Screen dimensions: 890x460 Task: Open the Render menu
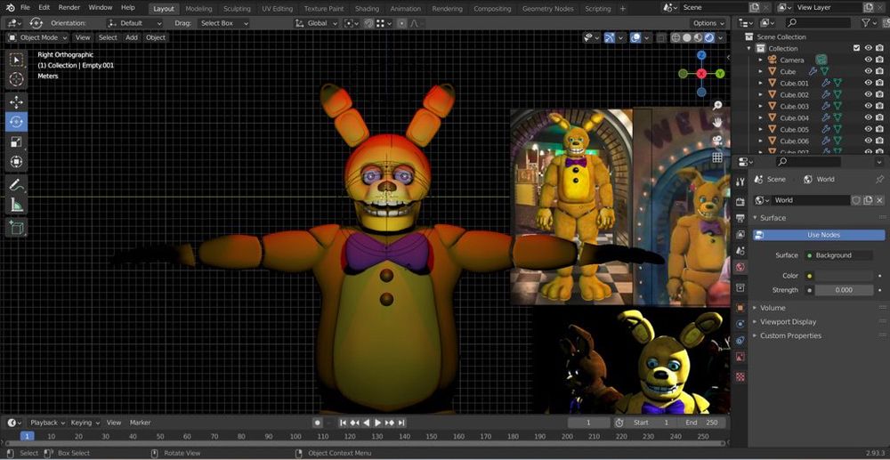click(69, 8)
